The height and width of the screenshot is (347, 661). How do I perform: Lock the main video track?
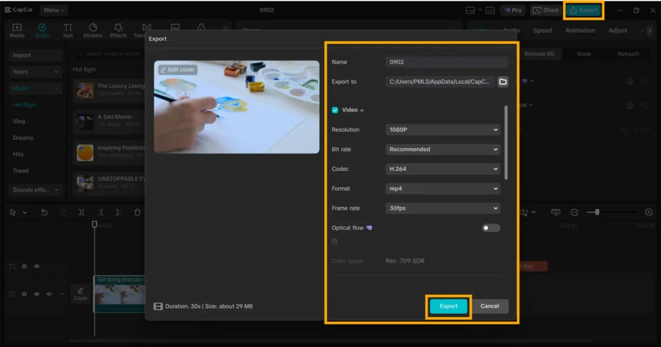coord(24,294)
